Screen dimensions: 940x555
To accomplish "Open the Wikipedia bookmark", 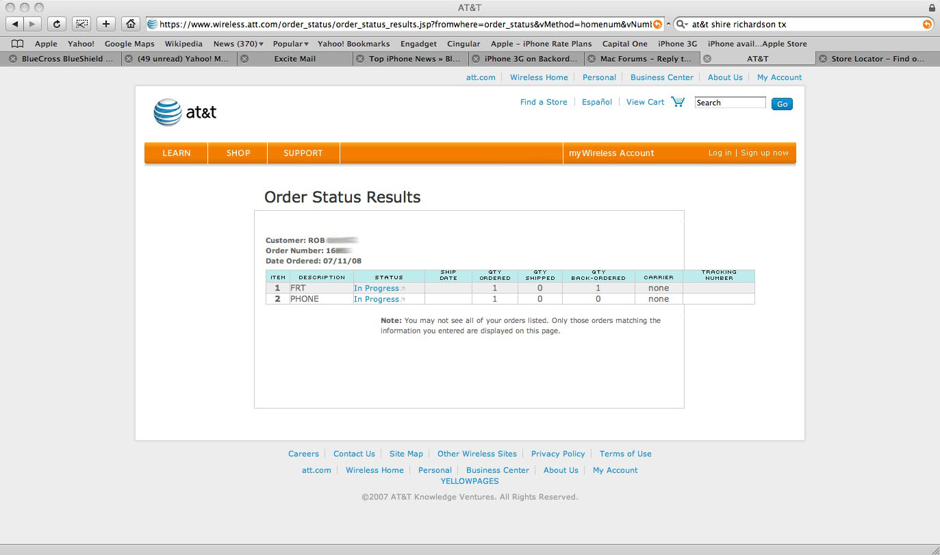I will point(183,44).
